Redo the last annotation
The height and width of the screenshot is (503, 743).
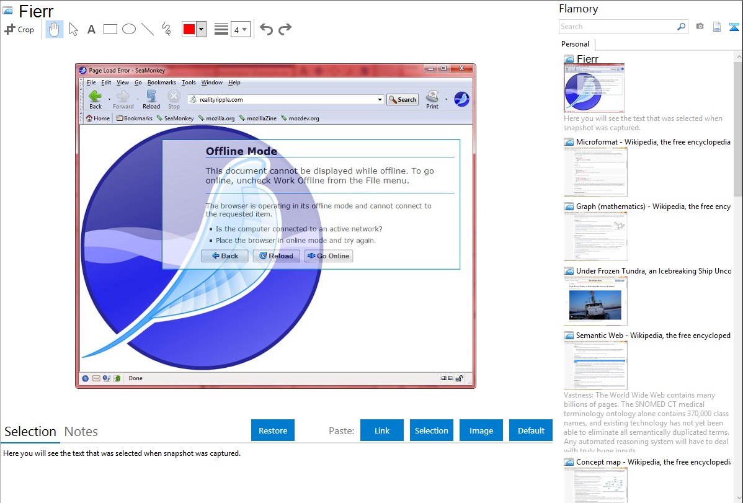[285, 29]
